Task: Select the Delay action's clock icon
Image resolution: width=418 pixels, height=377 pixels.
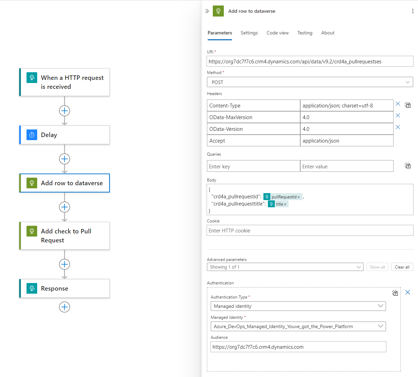Action: pos(32,135)
